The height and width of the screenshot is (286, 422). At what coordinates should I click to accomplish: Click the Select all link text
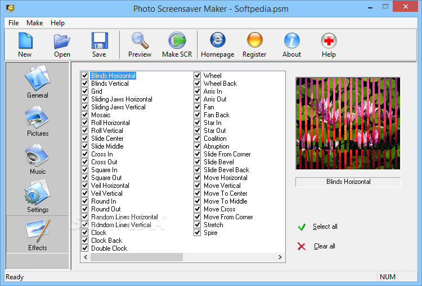325,227
